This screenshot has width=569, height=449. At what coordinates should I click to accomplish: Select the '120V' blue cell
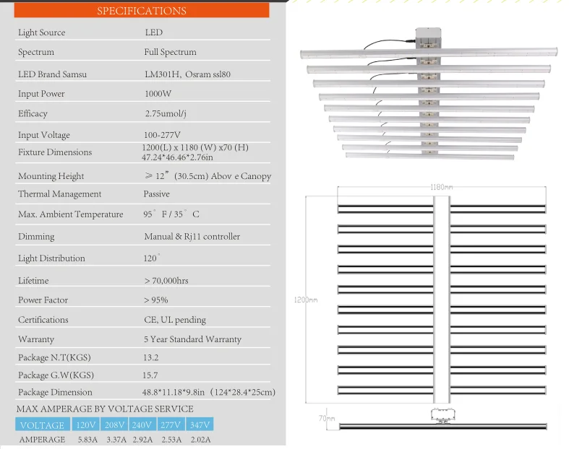pos(85,424)
